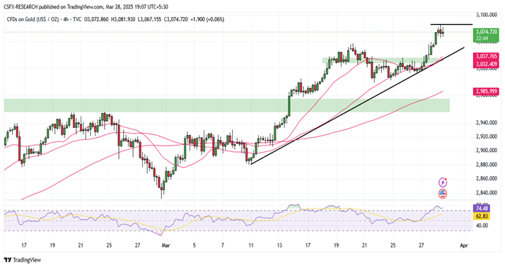The image size is (505, 268).
Task: Select the large green support zone rectangle
Action: (x=227, y=105)
